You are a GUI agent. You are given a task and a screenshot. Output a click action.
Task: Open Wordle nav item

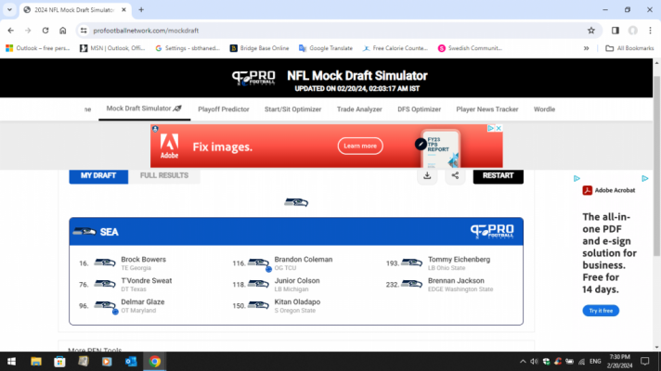544,109
